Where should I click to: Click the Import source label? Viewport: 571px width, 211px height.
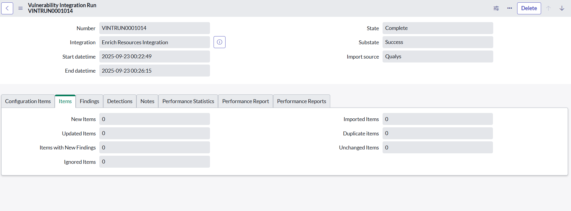363,57
